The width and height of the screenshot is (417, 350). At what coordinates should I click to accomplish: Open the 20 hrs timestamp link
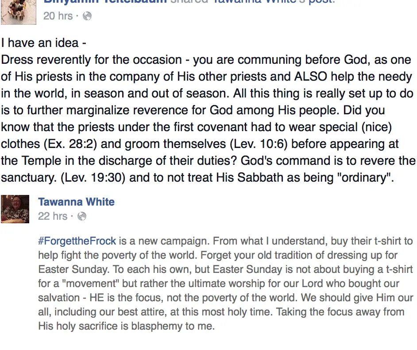click(x=58, y=16)
